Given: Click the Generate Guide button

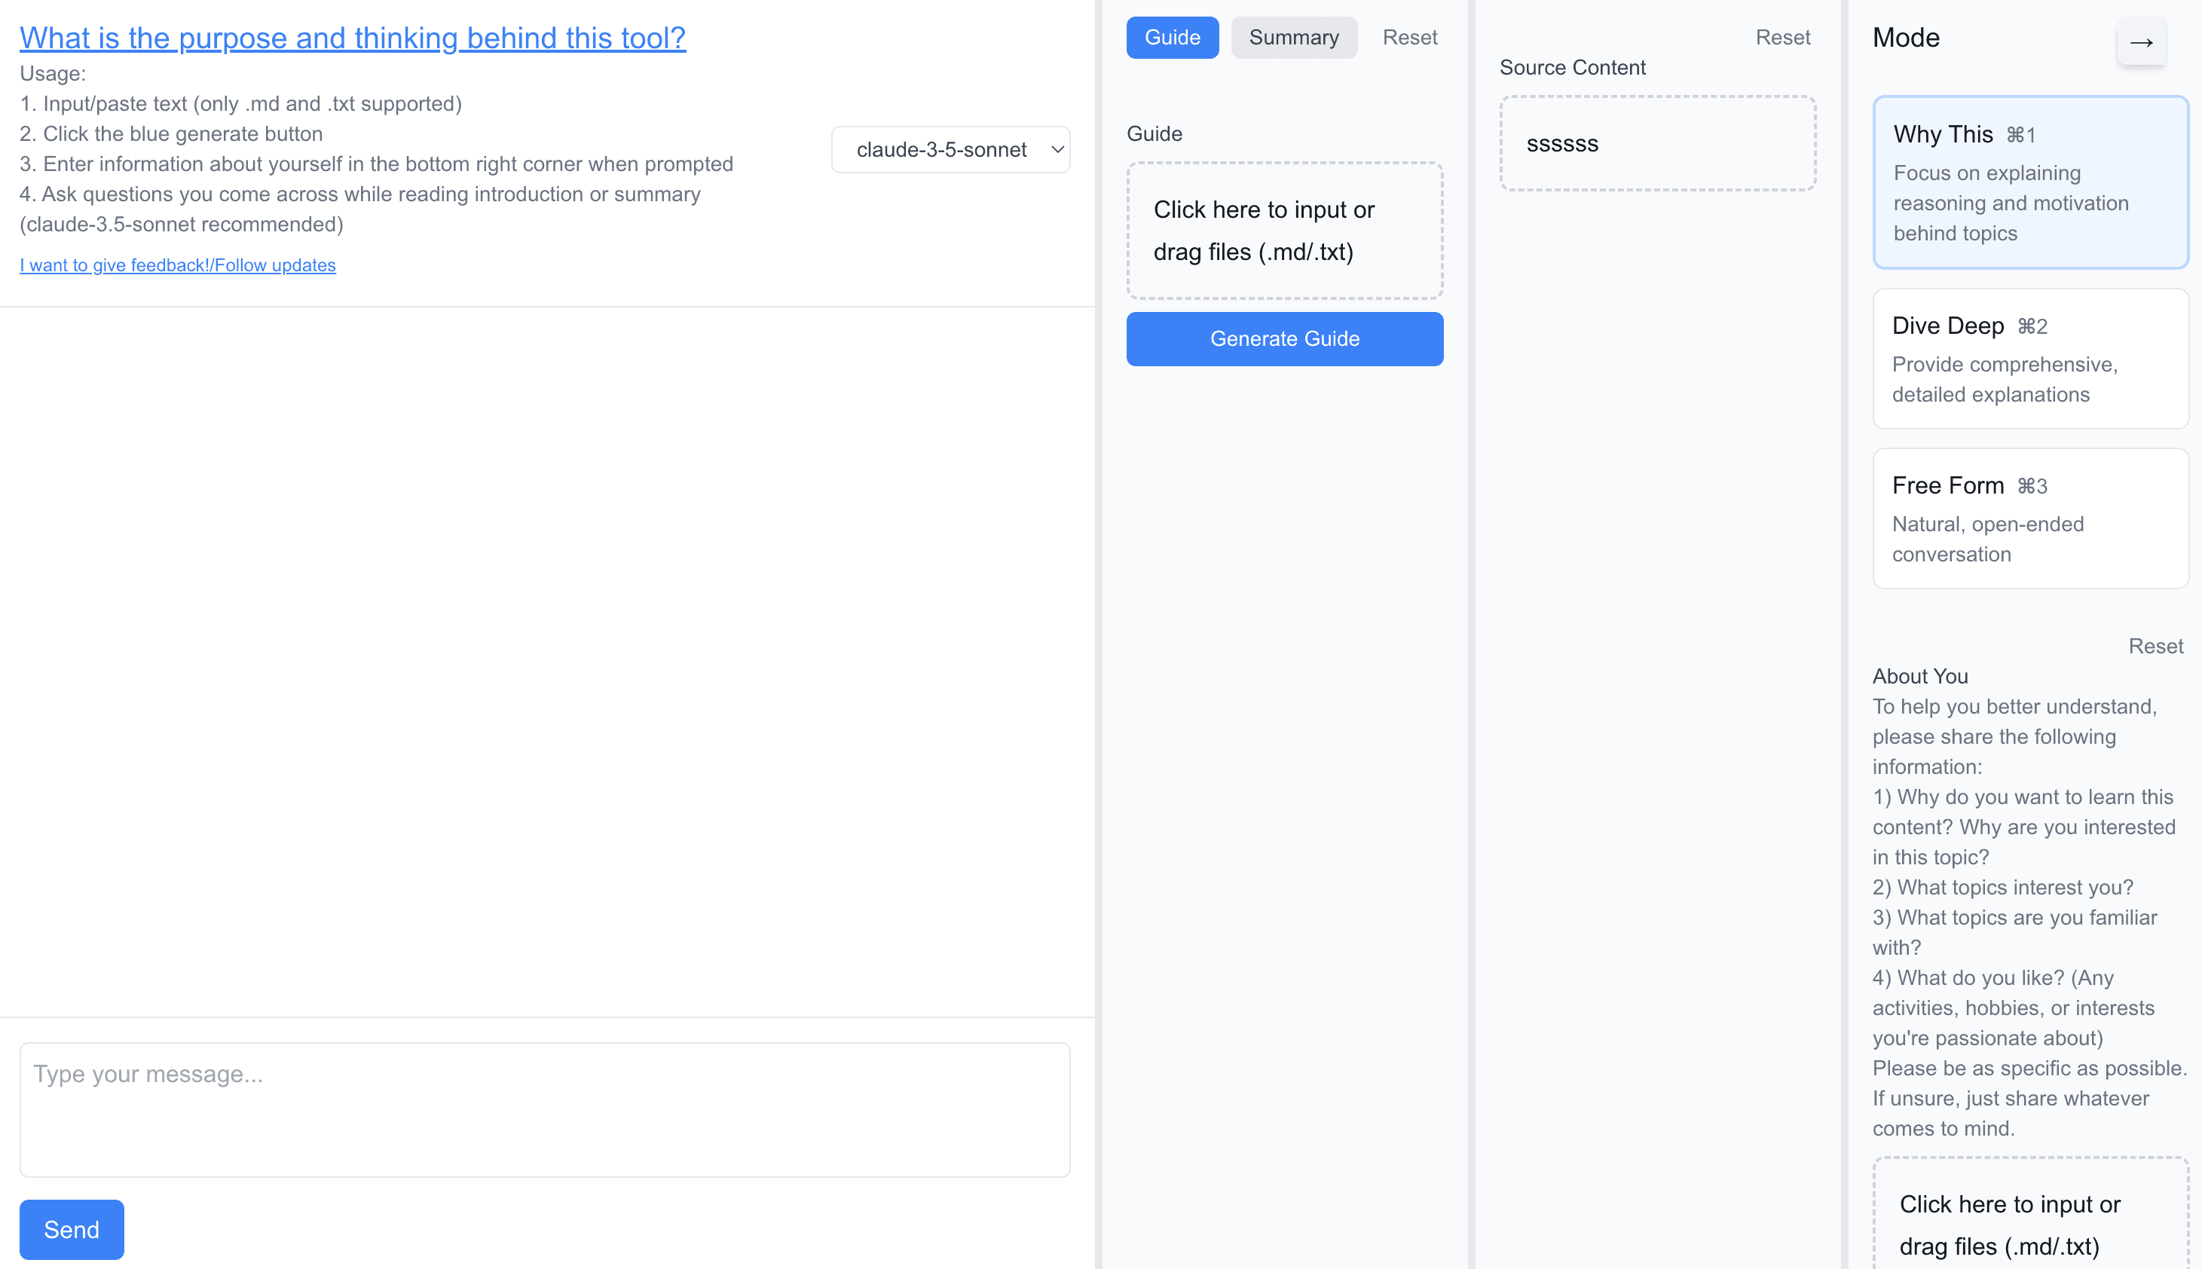Looking at the screenshot, I should pos(1284,339).
